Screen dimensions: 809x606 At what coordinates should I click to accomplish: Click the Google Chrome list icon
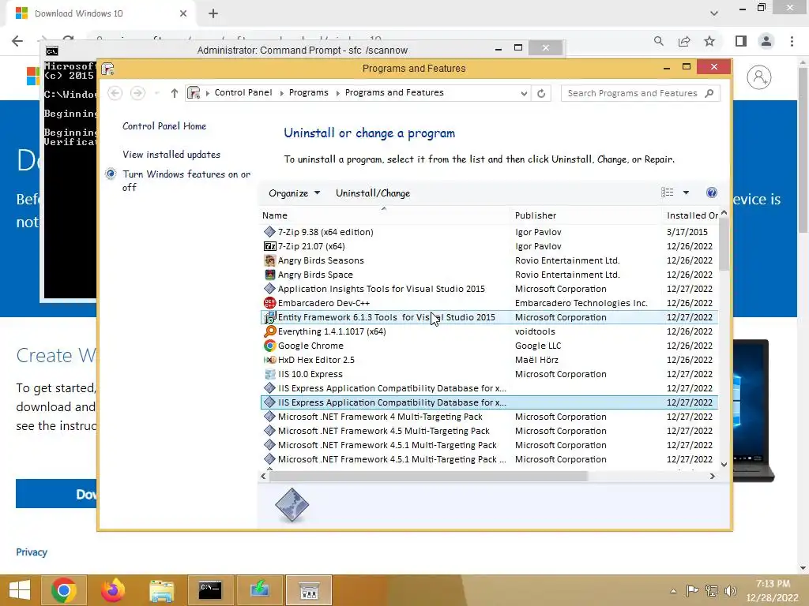pos(269,346)
